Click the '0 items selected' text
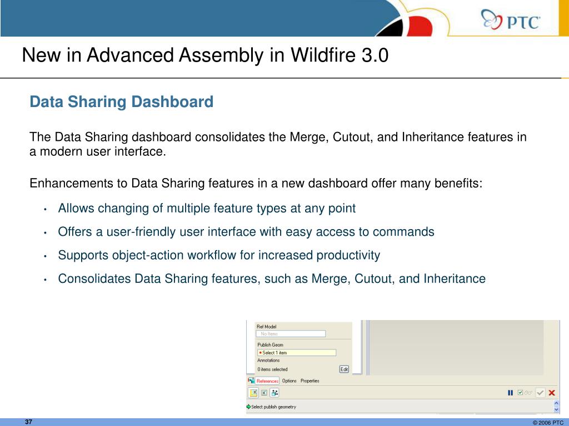569x426 pixels. point(272,369)
